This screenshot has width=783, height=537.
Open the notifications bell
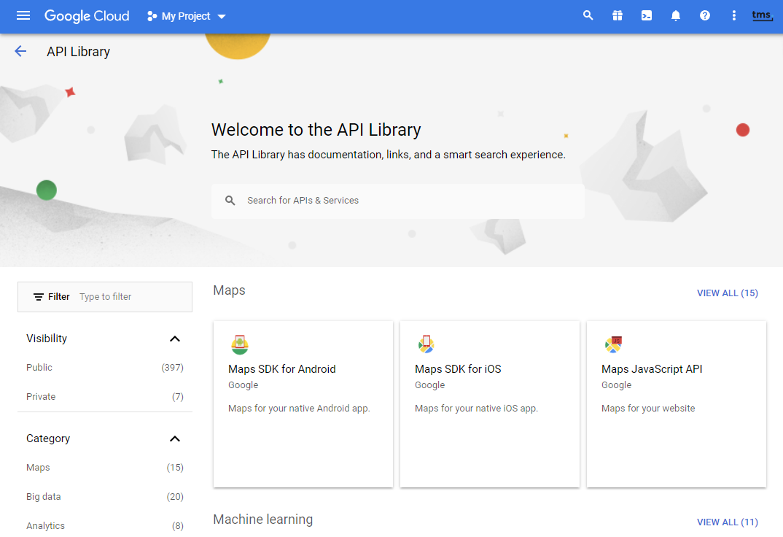[x=676, y=15]
